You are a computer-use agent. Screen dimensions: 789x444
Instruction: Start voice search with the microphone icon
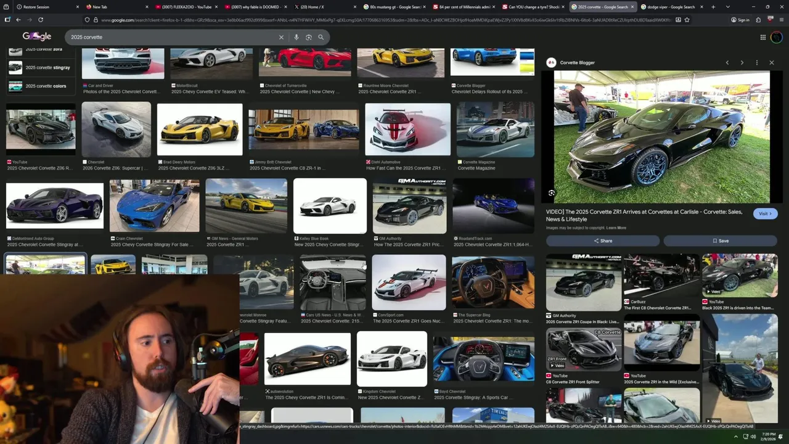(296, 37)
